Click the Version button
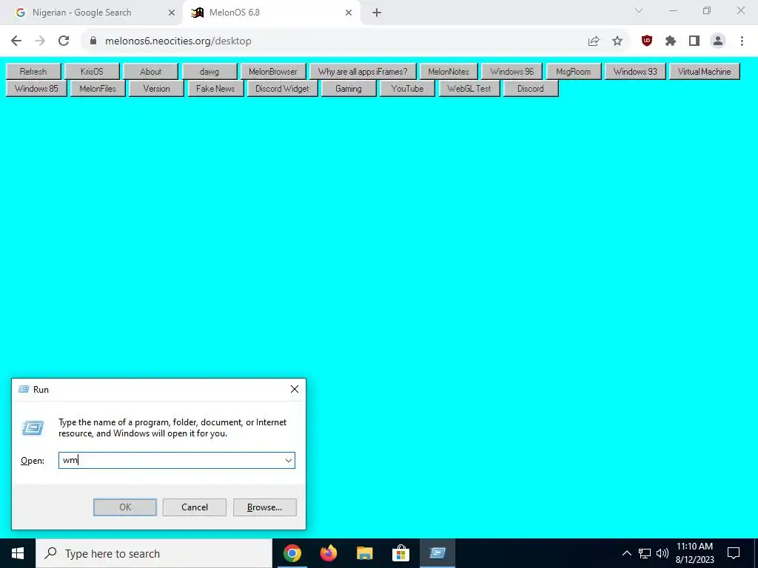 [157, 89]
